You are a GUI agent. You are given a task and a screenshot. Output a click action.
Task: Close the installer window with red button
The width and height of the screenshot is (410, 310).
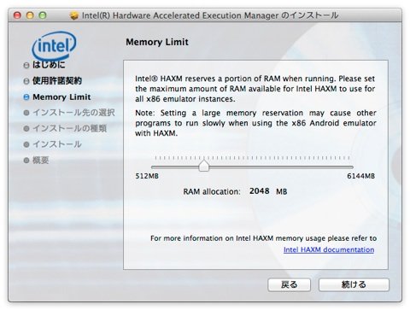click(17, 15)
